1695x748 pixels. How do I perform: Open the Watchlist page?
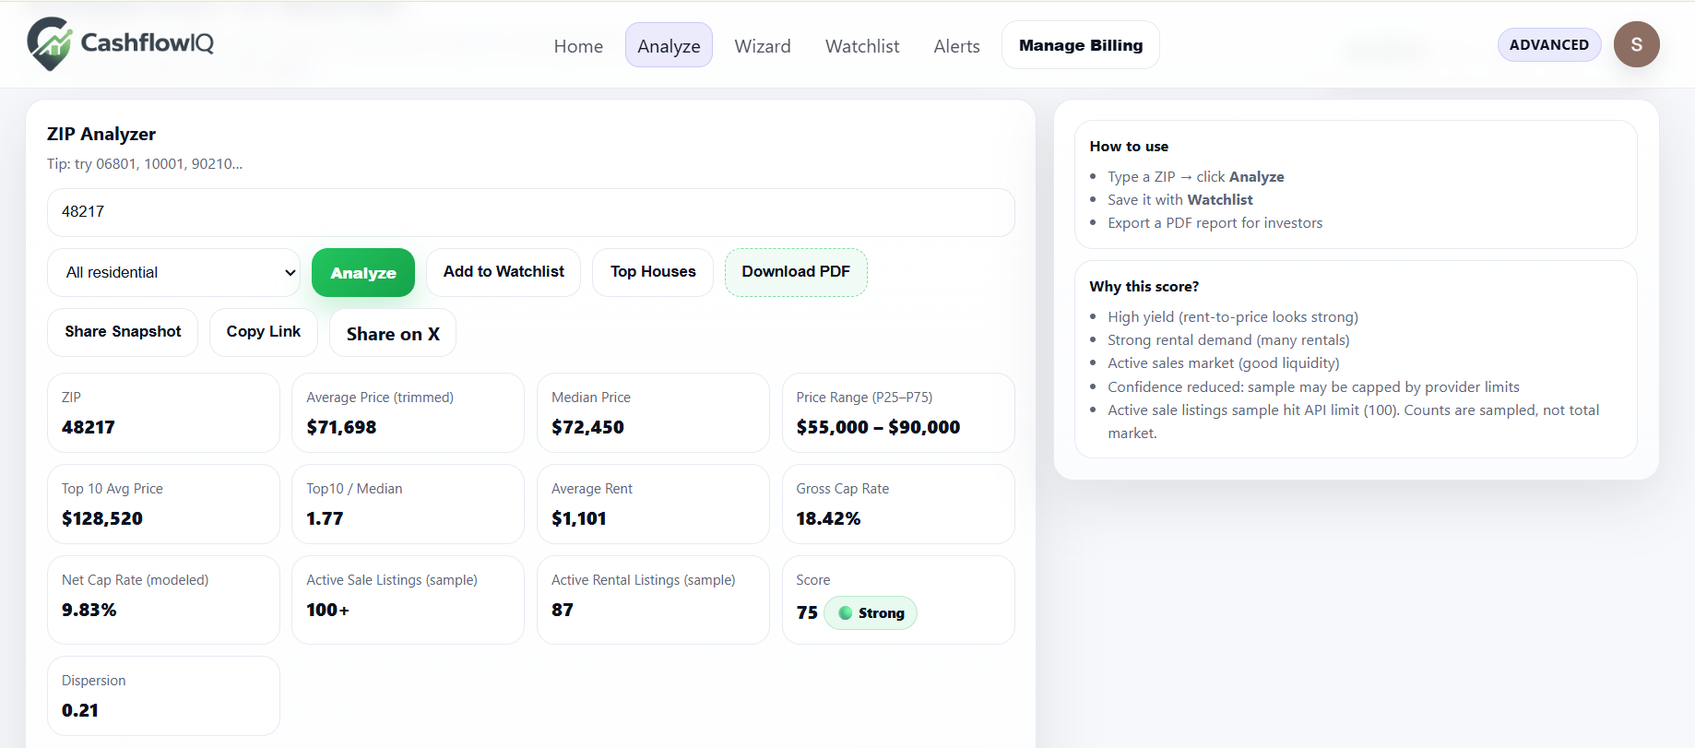862,46
